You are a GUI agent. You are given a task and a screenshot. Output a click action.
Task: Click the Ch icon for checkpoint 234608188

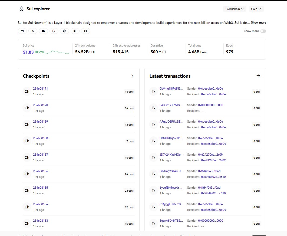(27, 141)
